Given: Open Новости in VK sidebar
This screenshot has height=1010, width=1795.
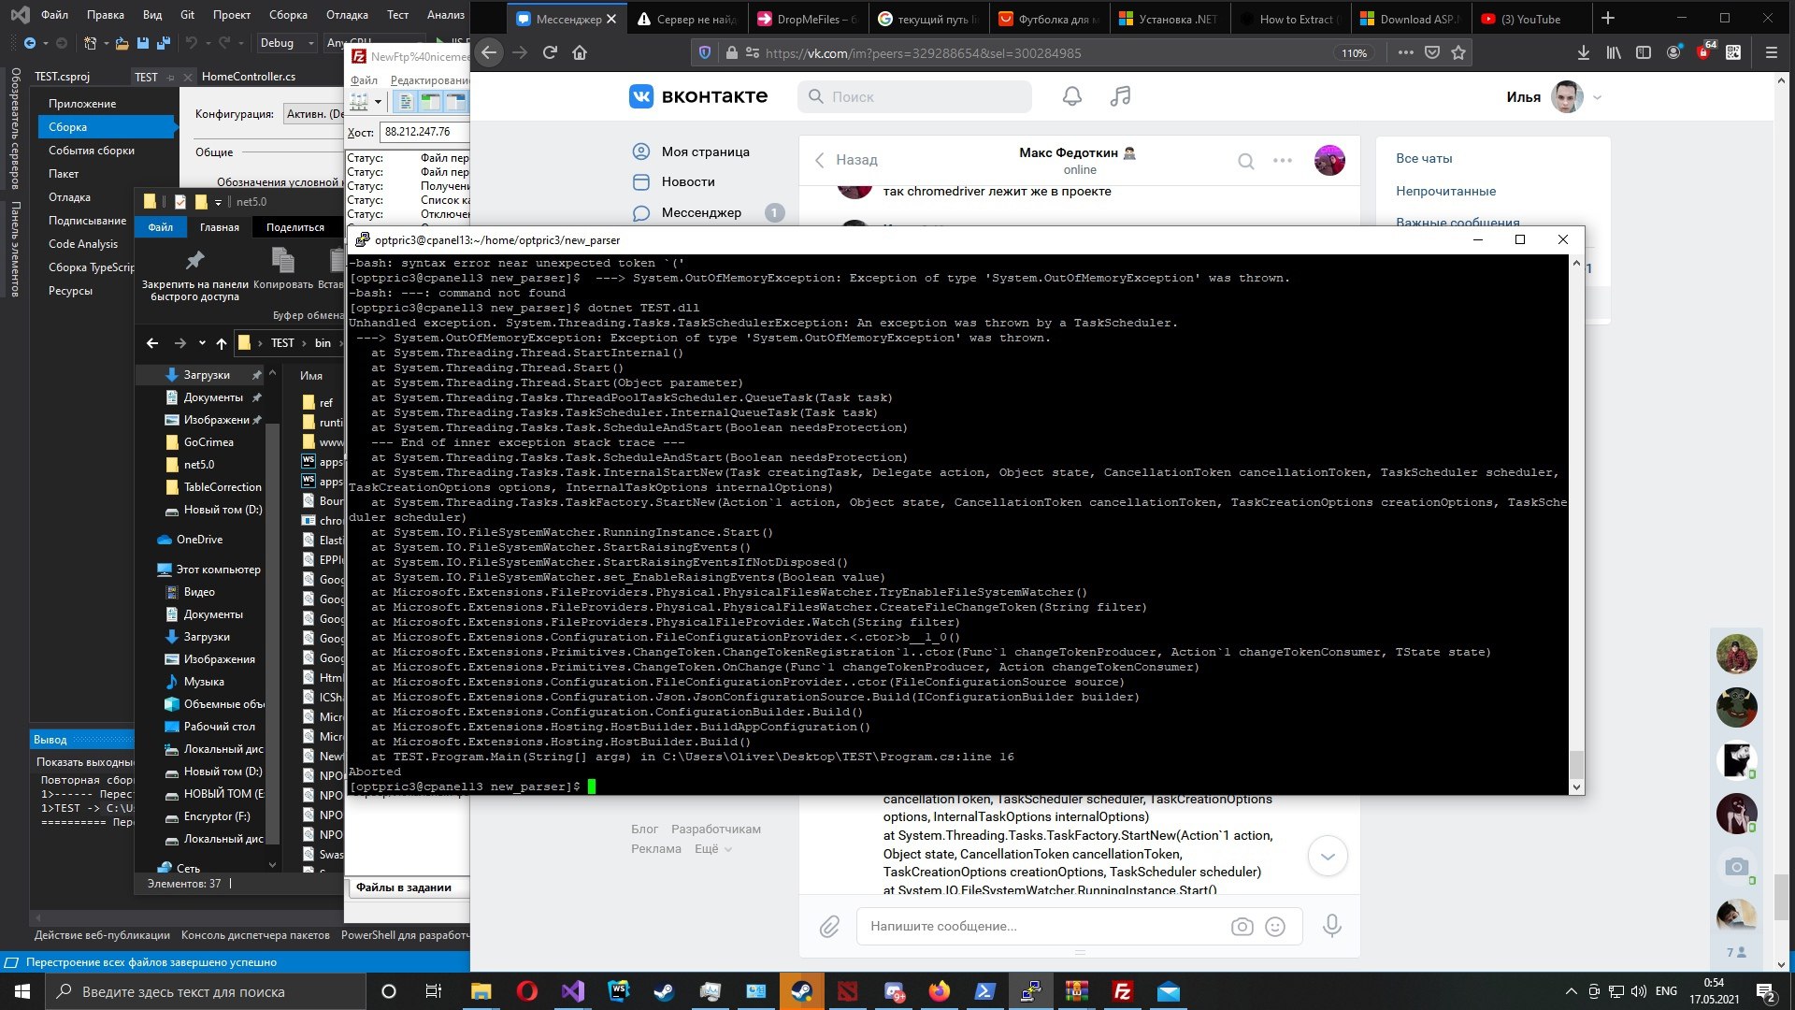Looking at the screenshot, I should [x=688, y=181].
